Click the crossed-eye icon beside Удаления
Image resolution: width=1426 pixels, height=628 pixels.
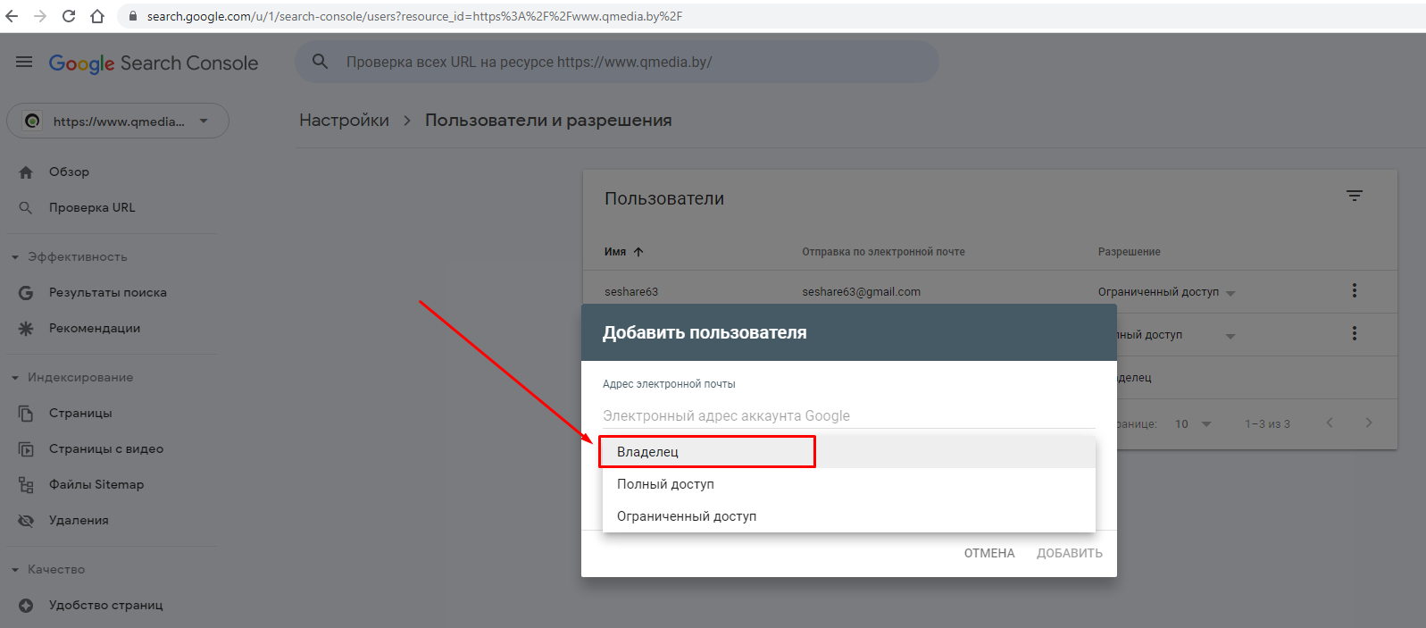26,520
